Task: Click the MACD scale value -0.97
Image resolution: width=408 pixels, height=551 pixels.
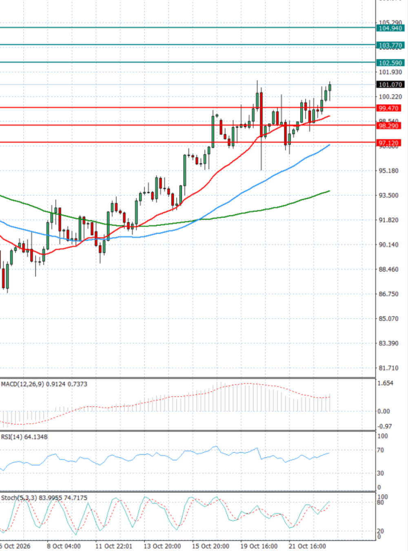Action: pos(385,427)
